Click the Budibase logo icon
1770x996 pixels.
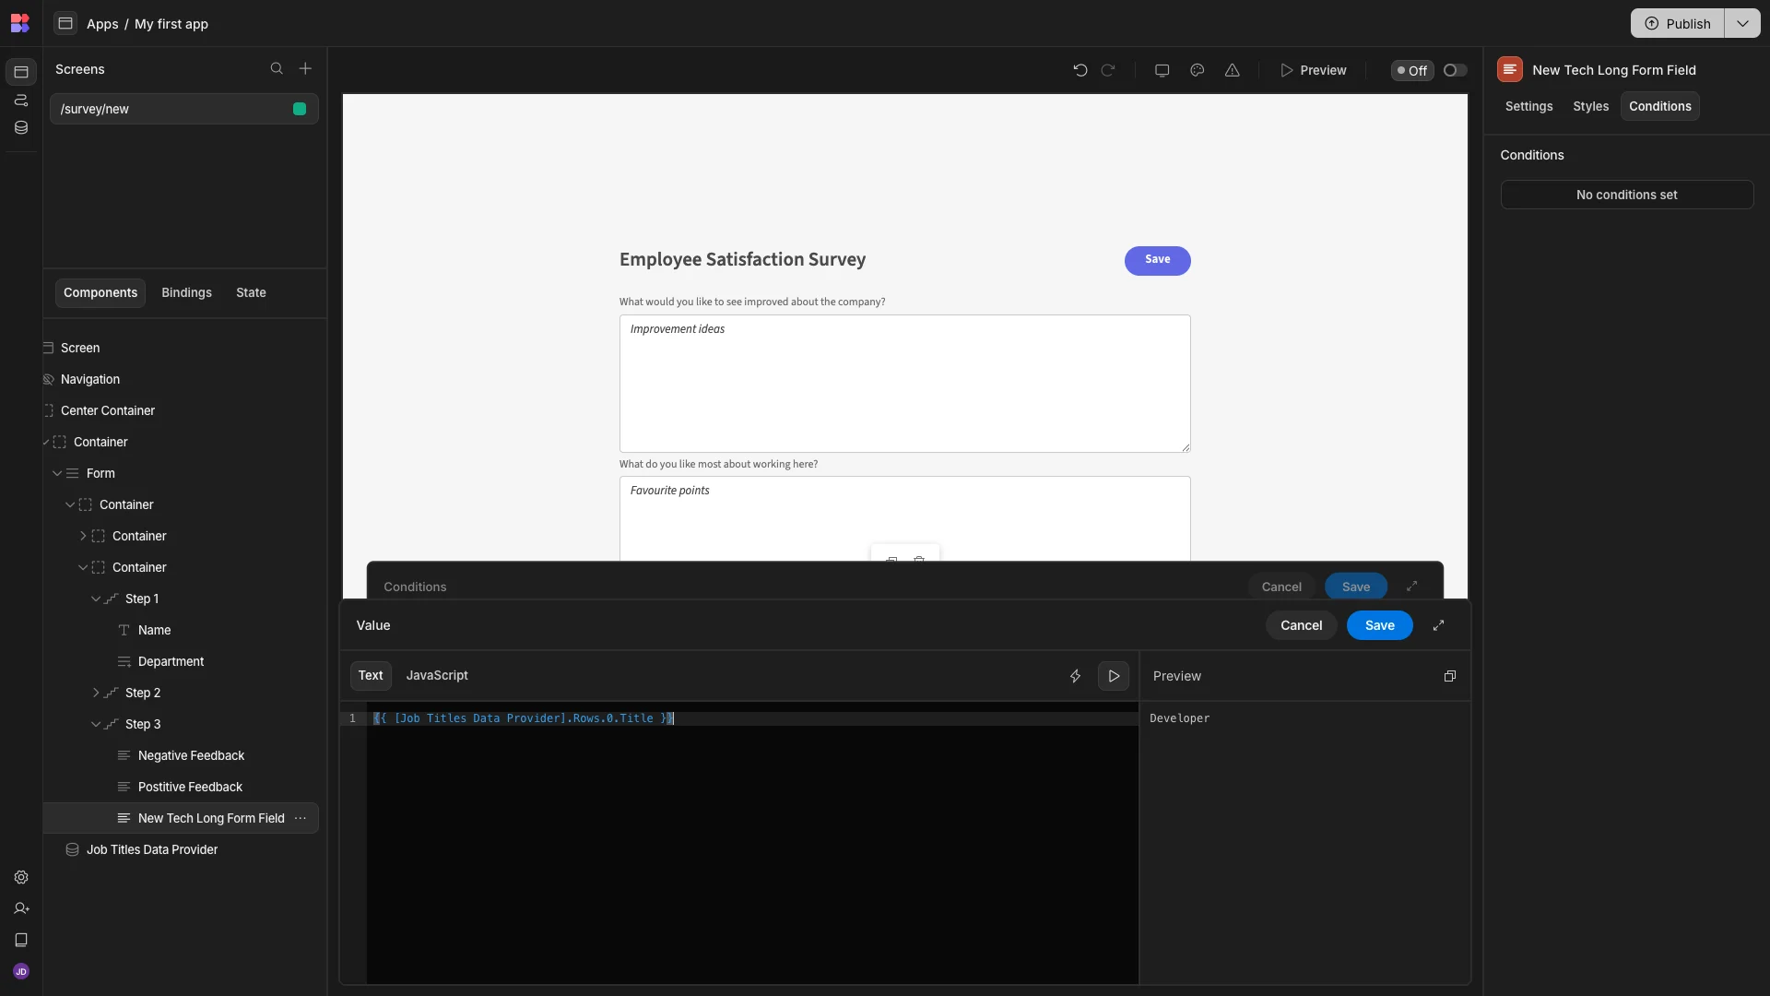coord(20,23)
